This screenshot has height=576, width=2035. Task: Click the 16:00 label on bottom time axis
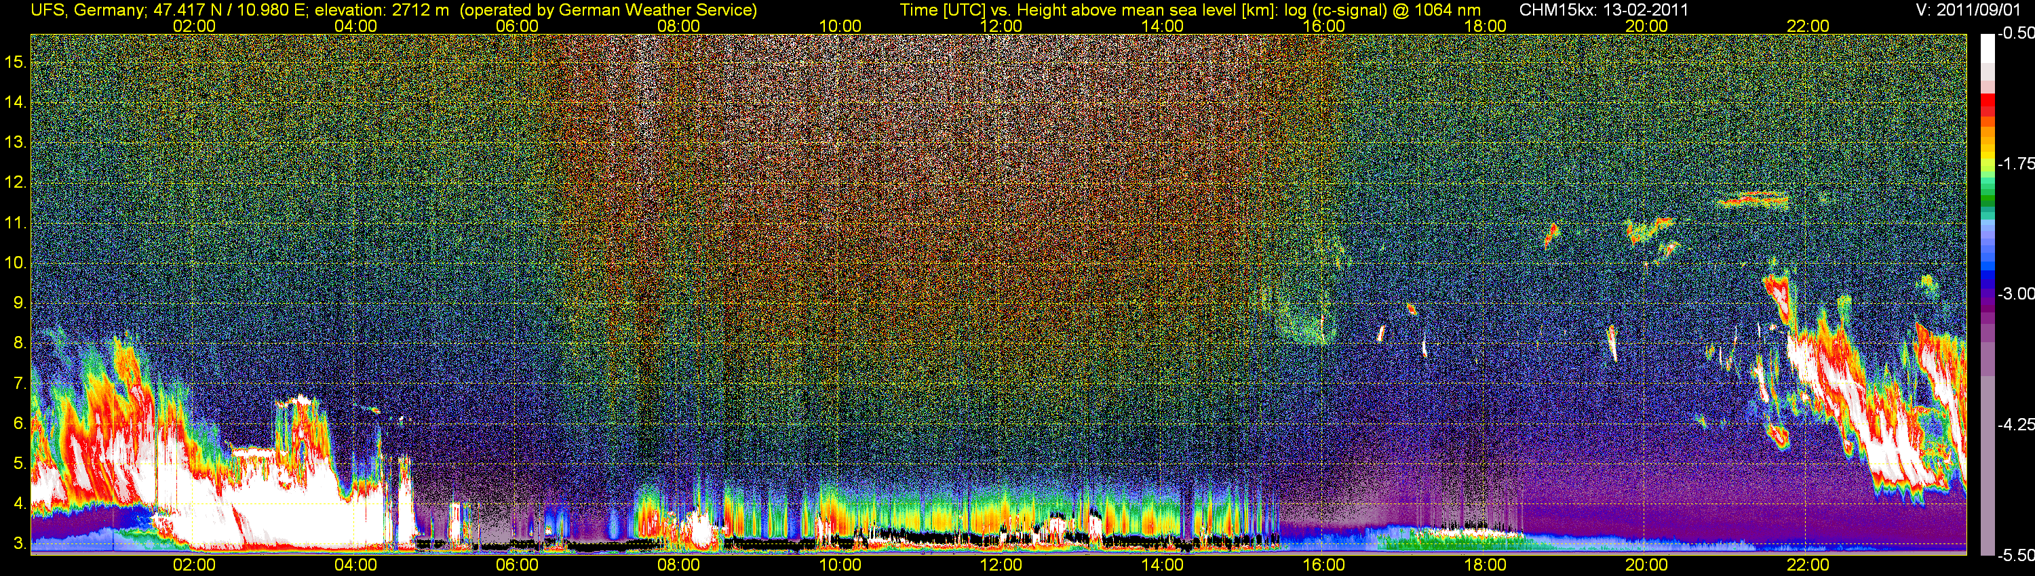coord(1324,565)
